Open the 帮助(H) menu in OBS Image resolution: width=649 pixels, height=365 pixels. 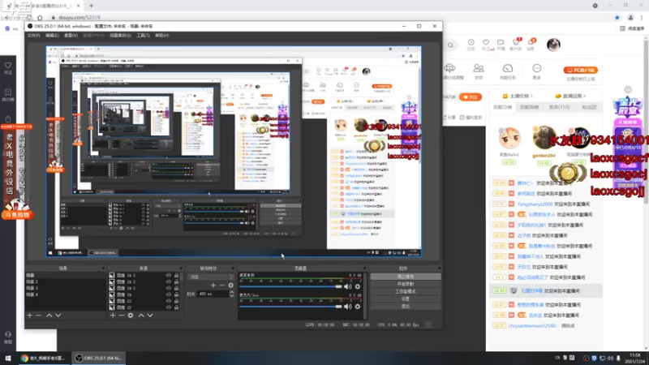coord(161,36)
